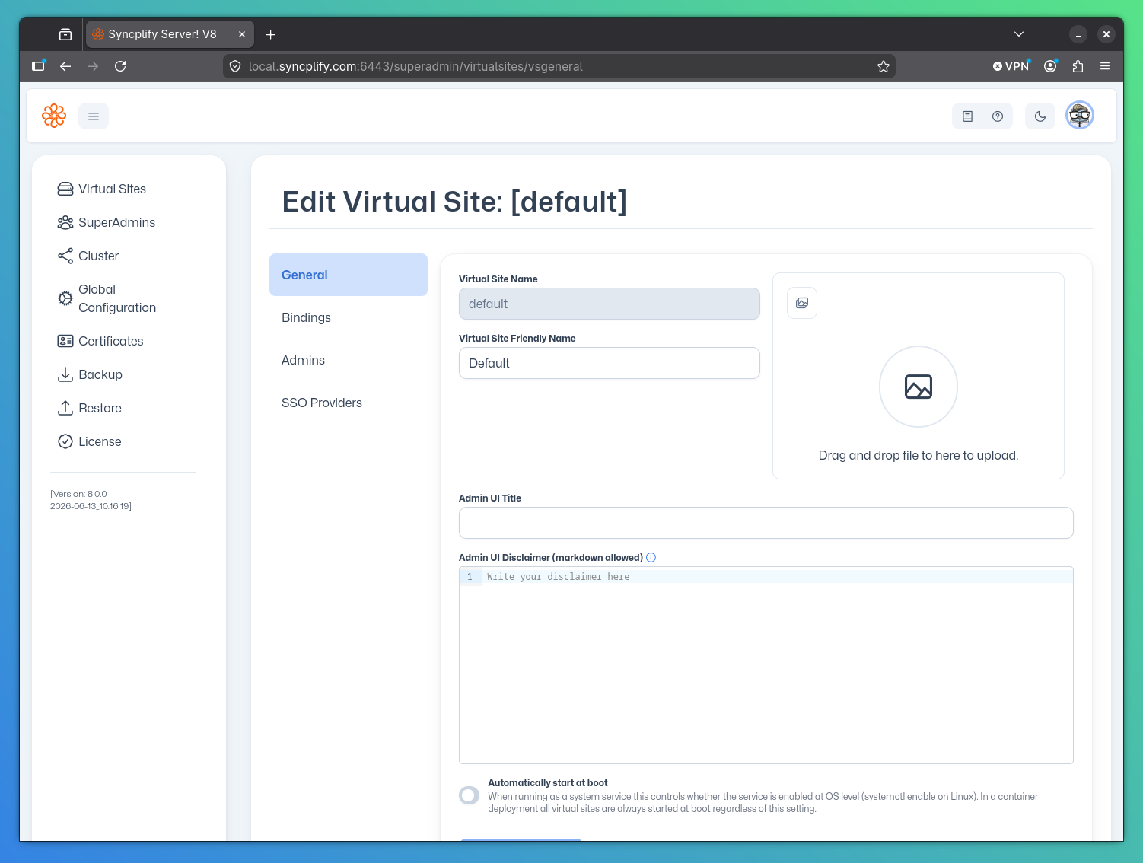Image resolution: width=1143 pixels, height=863 pixels.
Task: Select the SSO Providers tab
Action: (x=349, y=403)
